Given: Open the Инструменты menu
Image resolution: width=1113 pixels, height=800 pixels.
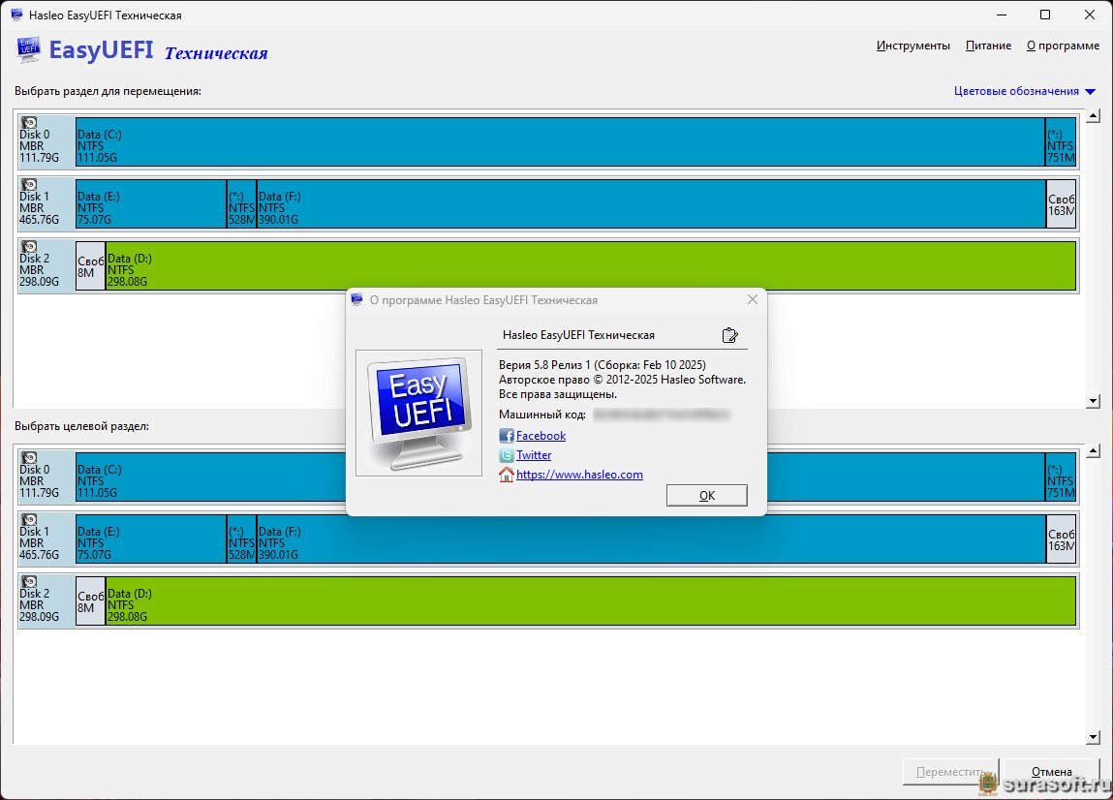Looking at the screenshot, I should pos(912,46).
